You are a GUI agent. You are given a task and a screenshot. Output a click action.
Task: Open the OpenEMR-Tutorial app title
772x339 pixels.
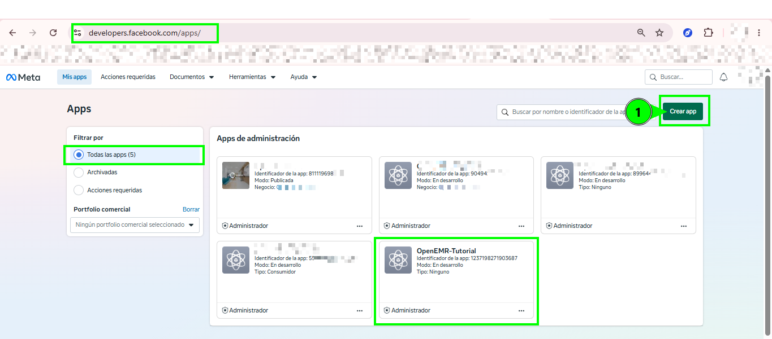pyautogui.click(x=446, y=251)
